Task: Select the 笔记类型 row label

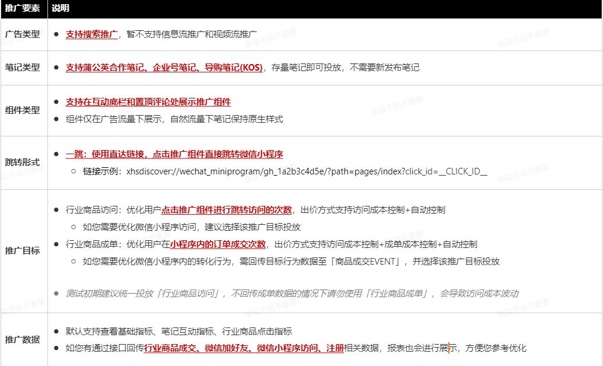Action: (x=23, y=68)
